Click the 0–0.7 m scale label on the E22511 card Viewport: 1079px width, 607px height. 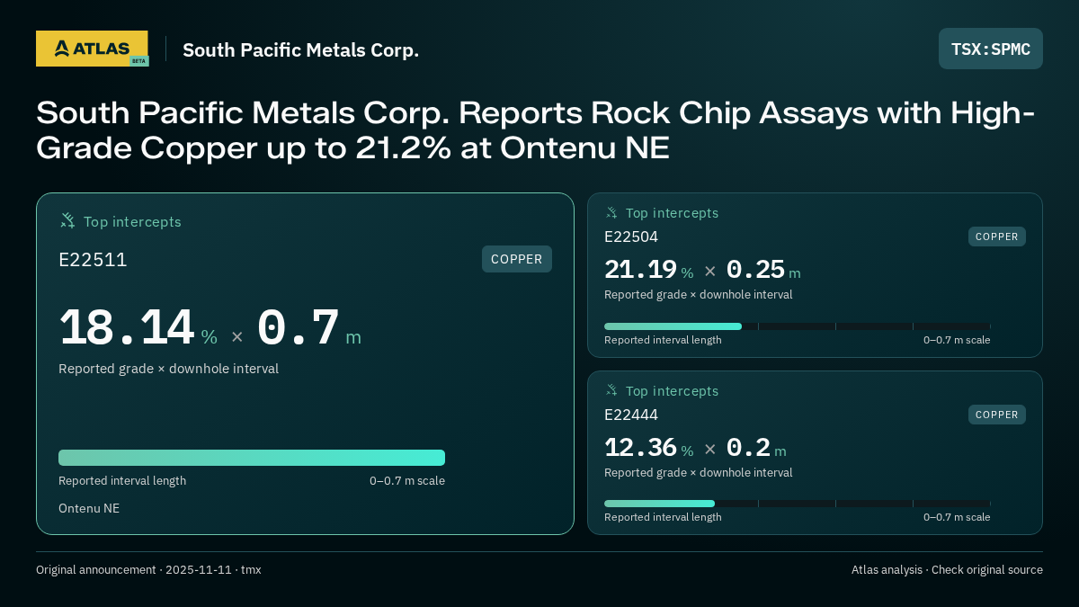click(407, 480)
